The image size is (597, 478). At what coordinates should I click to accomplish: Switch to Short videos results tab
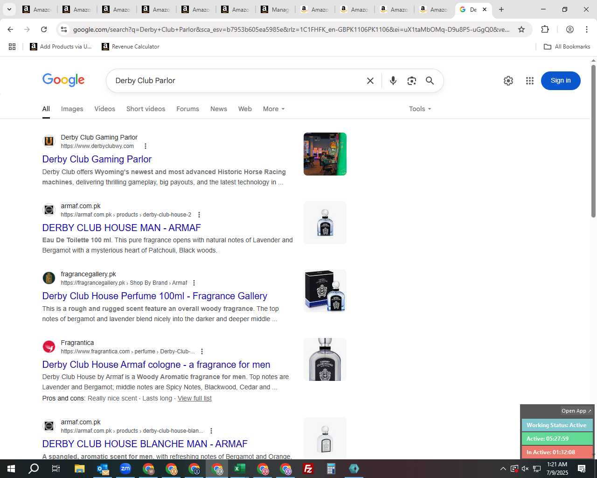coord(146,109)
